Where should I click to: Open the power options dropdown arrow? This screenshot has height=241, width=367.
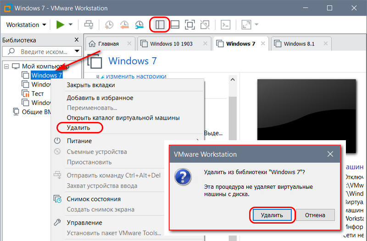point(71,24)
